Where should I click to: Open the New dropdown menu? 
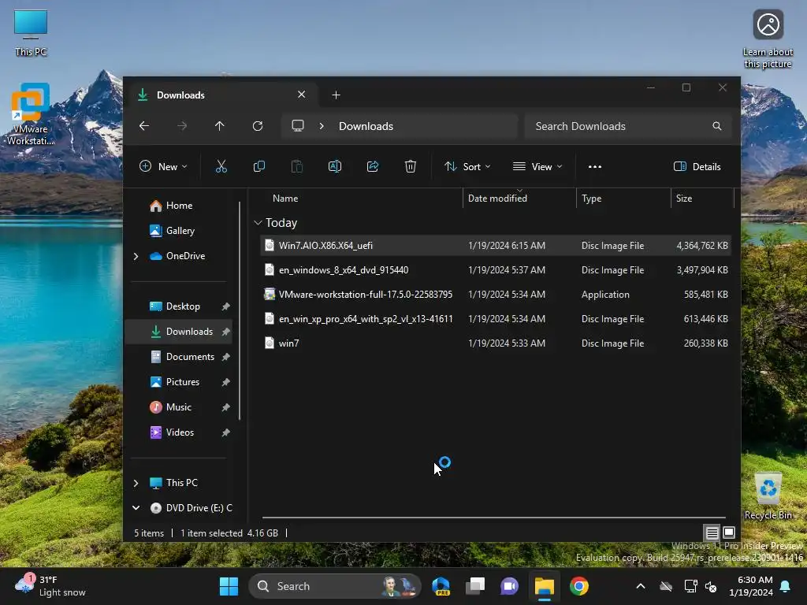click(x=164, y=167)
